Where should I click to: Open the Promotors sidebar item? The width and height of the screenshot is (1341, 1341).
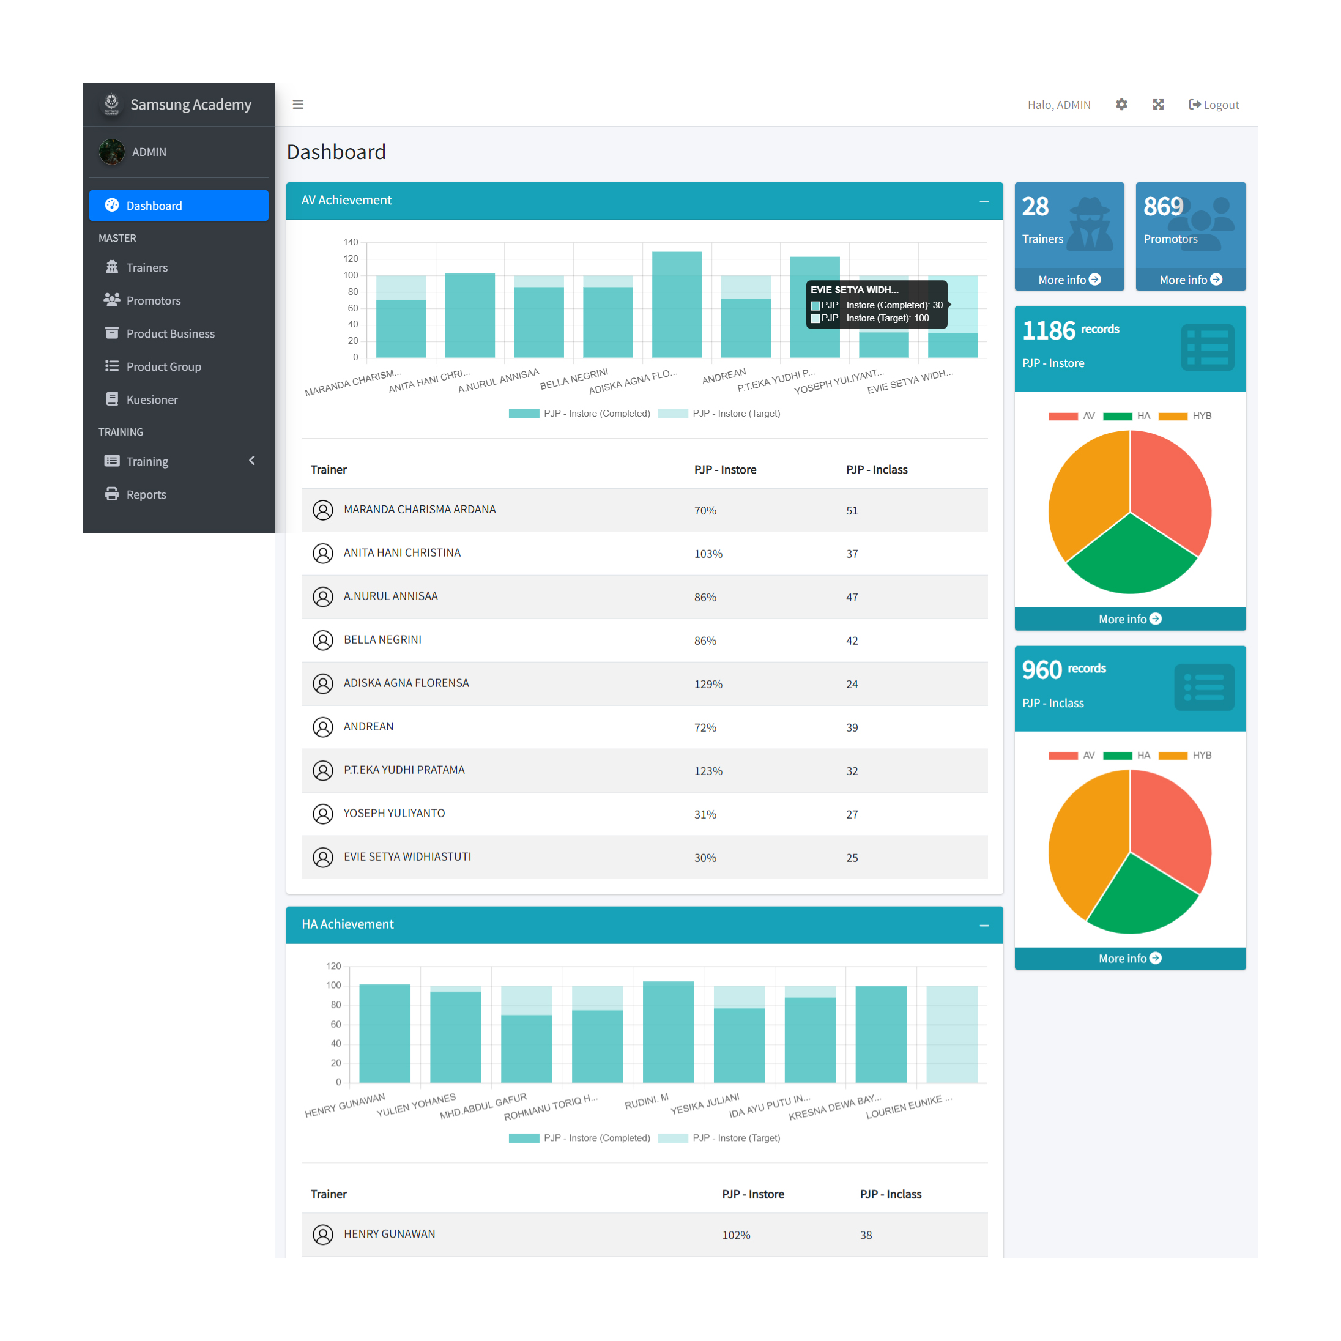pyautogui.click(x=153, y=300)
